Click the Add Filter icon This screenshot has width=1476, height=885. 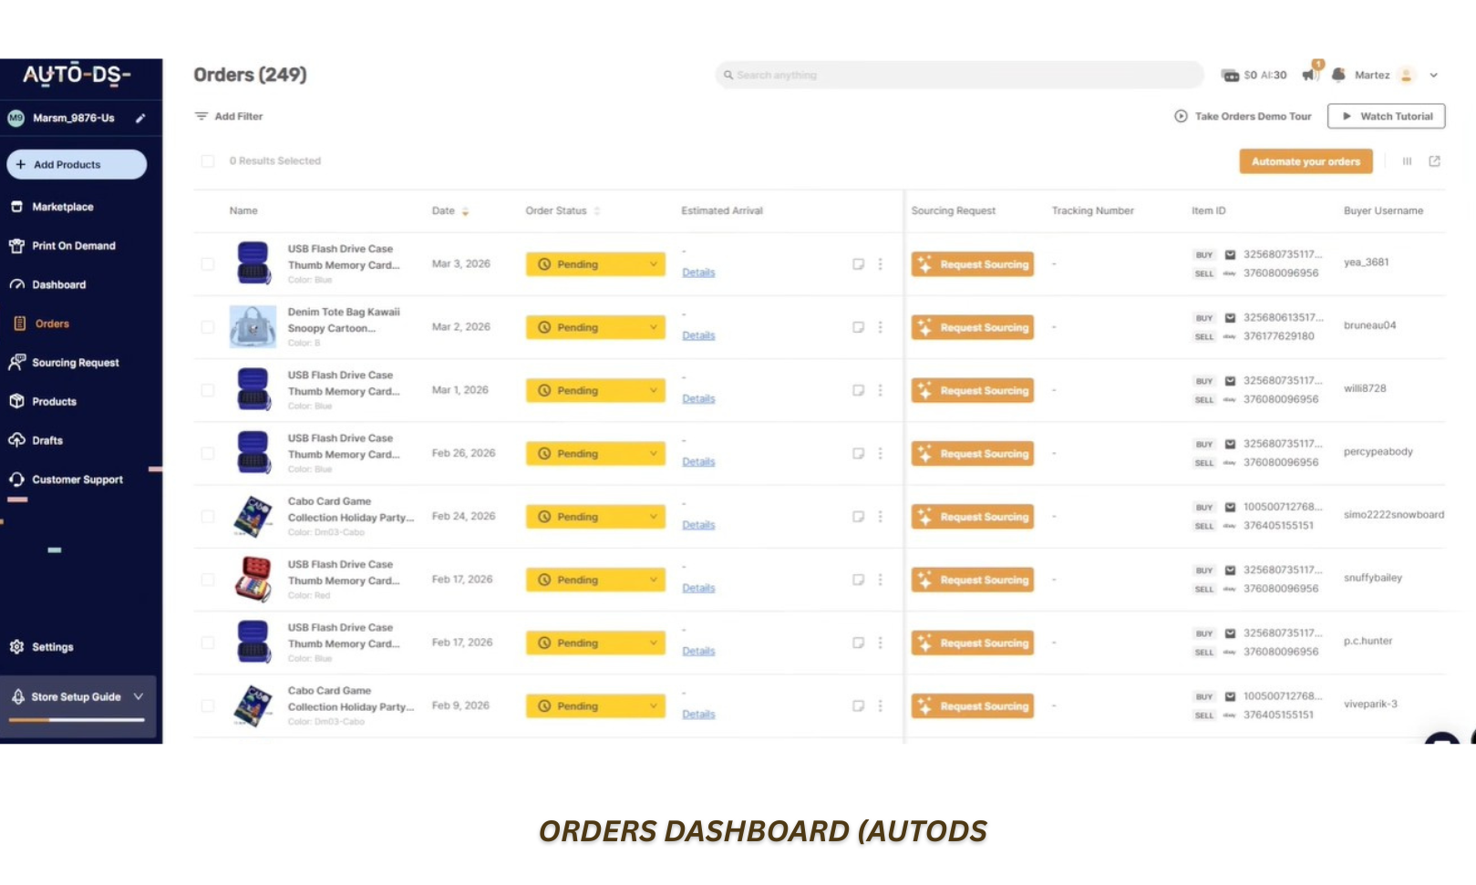pyautogui.click(x=201, y=117)
